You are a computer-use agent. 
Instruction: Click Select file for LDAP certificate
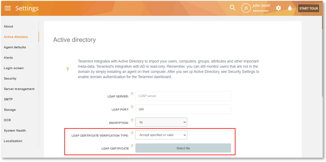tap(183, 148)
